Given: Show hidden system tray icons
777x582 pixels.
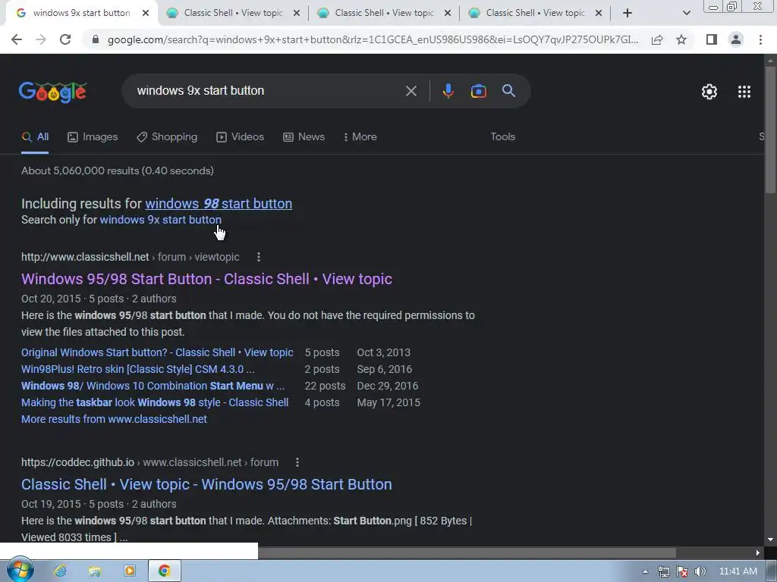Looking at the screenshot, I should (x=645, y=571).
